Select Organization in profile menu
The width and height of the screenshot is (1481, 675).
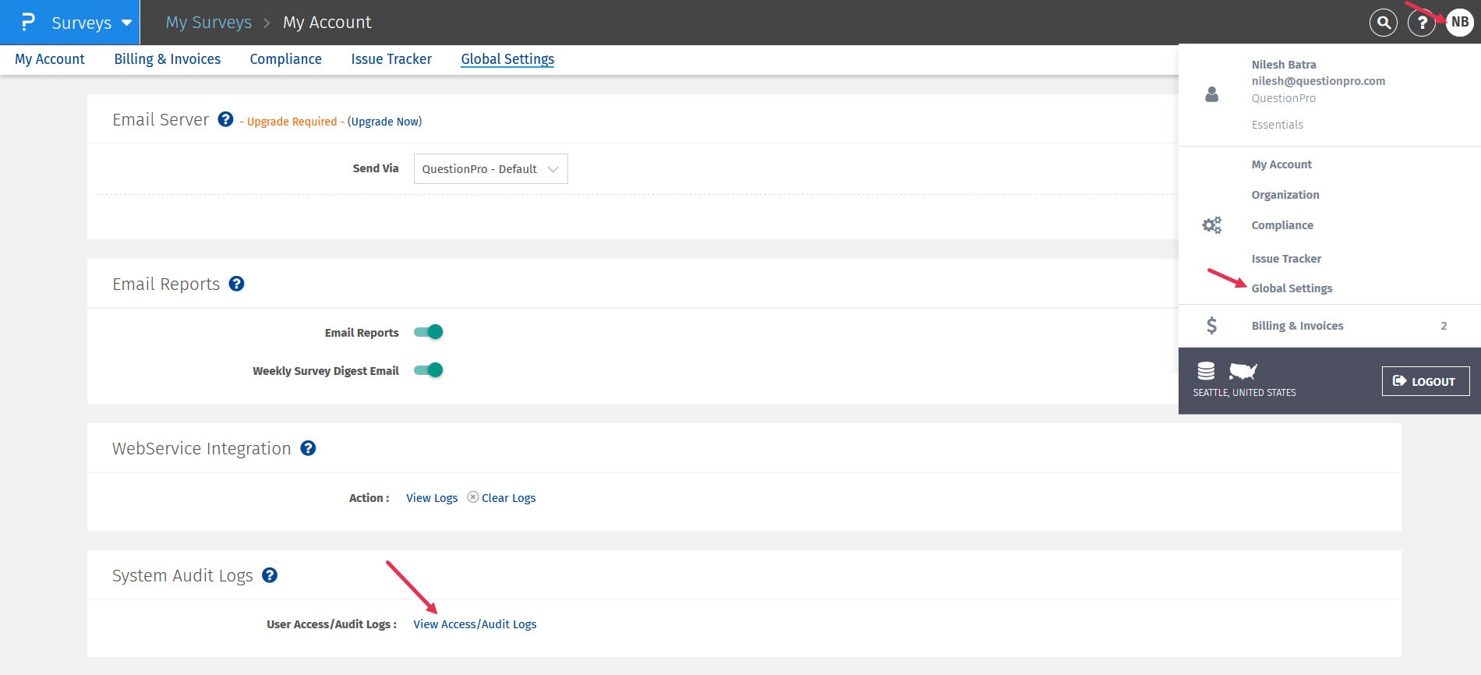tap(1285, 195)
